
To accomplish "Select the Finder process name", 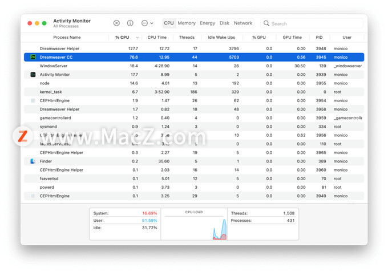I will tap(46, 161).
